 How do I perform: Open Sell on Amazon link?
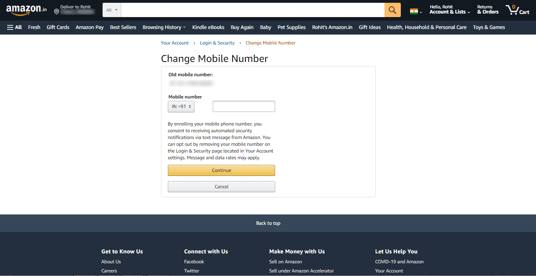(285, 261)
